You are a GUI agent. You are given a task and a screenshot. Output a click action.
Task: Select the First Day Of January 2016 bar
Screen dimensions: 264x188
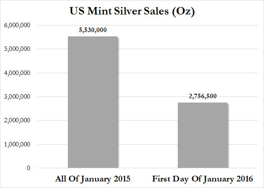pyautogui.click(x=203, y=135)
